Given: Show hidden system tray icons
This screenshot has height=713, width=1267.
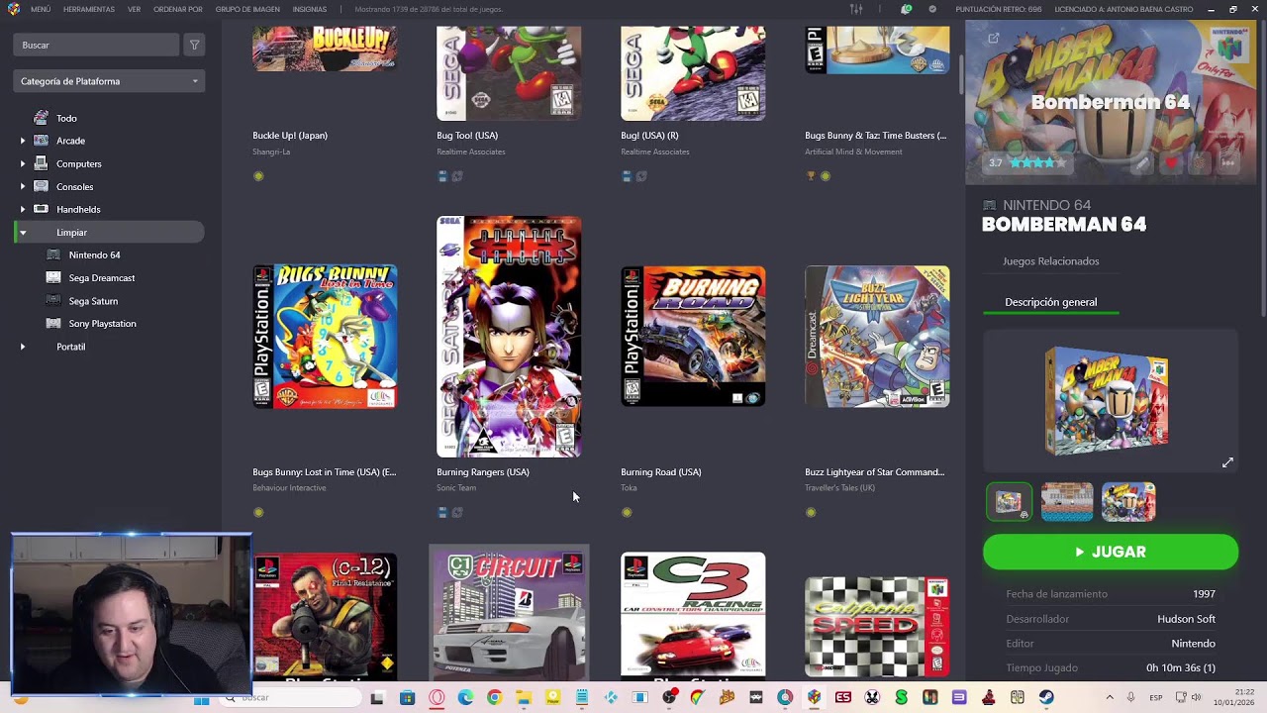Looking at the screenshot, I should [1109, 698].
